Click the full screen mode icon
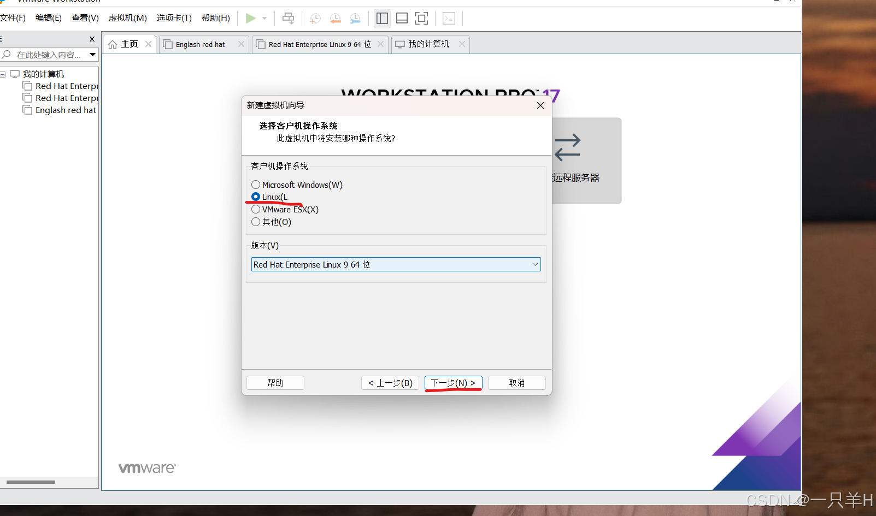The width and height of the screenshot is (876, 516). coord(421,19)
